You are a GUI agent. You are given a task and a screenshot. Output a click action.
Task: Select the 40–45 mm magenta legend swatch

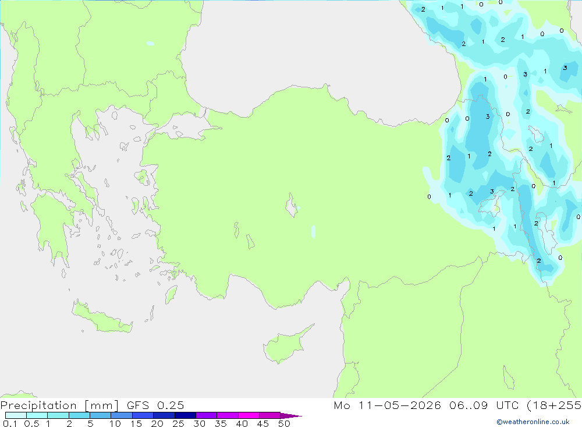pos(249,415)
